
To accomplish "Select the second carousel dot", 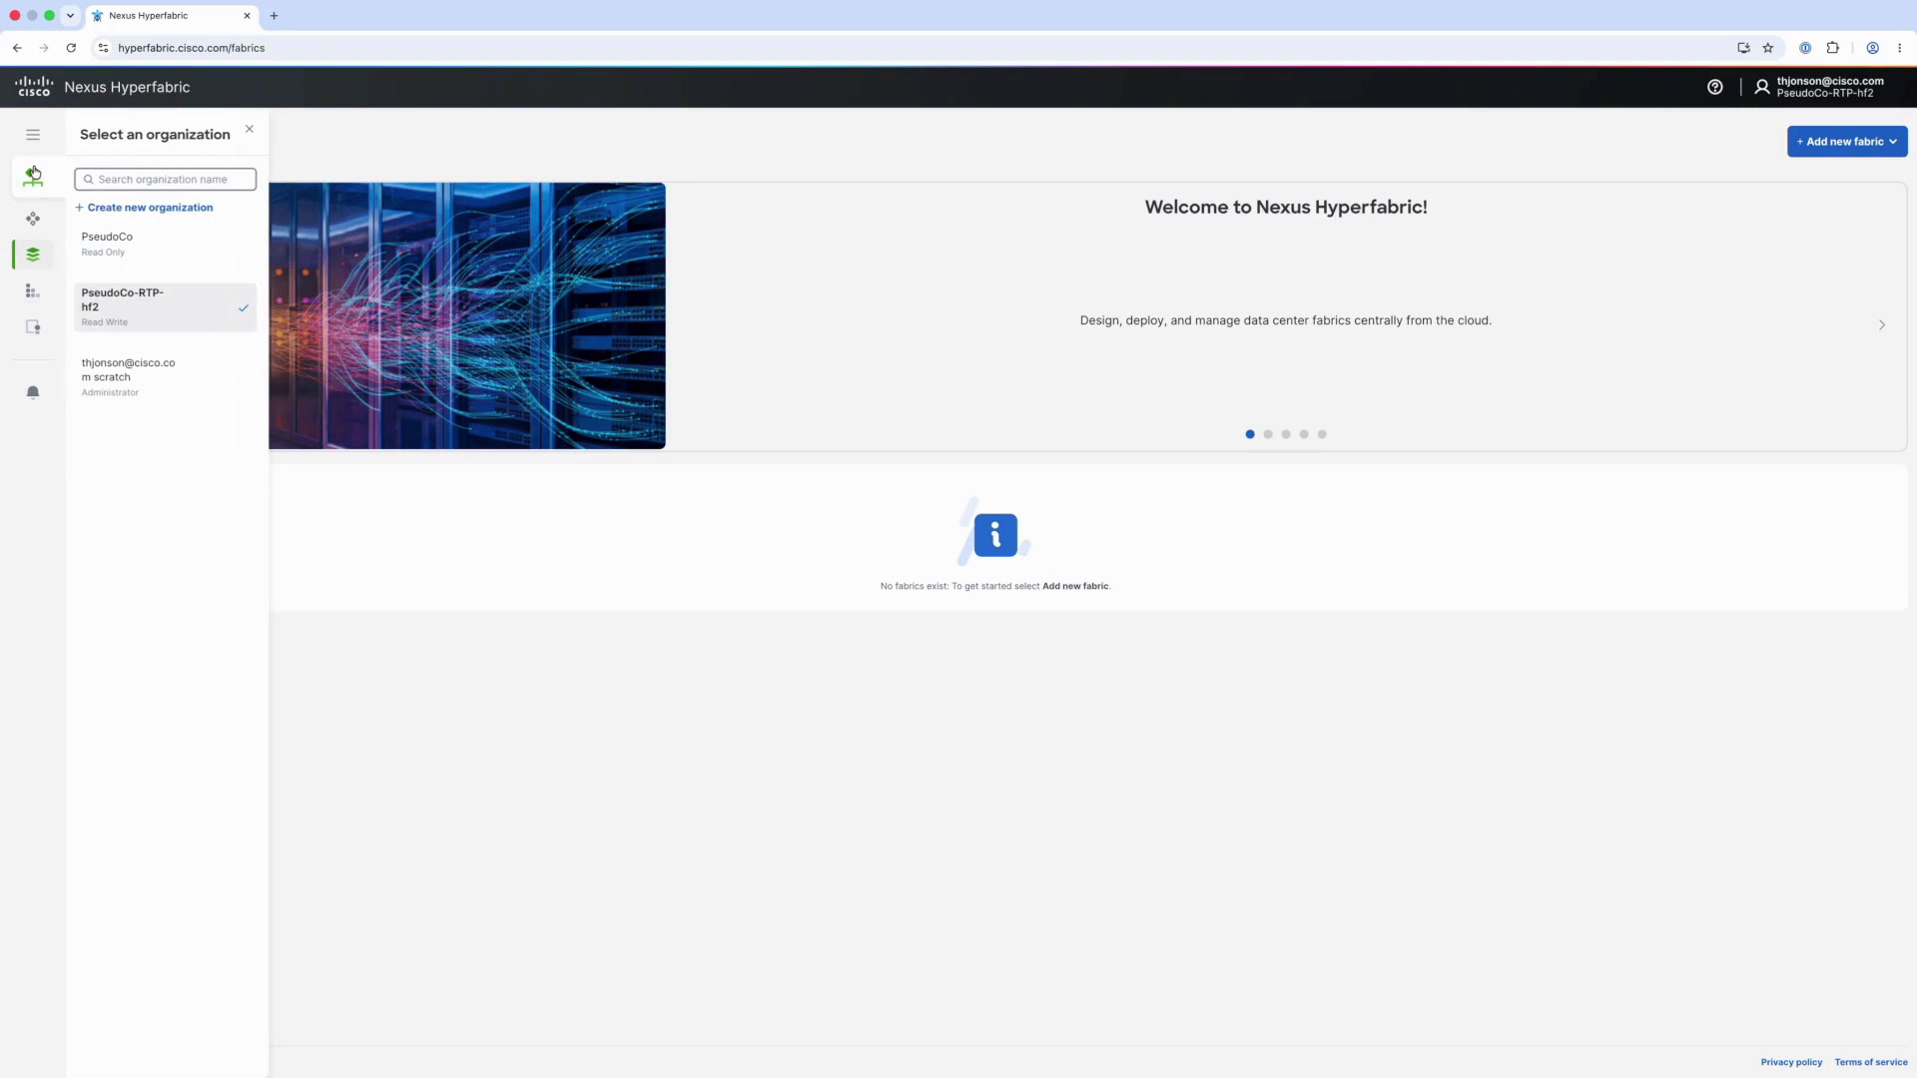I will click(1268, 434).
